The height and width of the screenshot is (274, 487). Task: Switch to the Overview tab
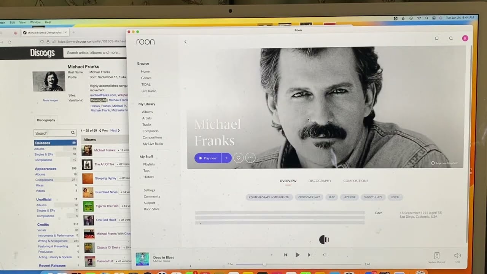[288, 181]
